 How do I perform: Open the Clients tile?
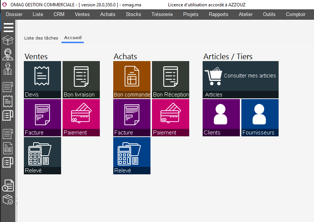tap(221, 118)
